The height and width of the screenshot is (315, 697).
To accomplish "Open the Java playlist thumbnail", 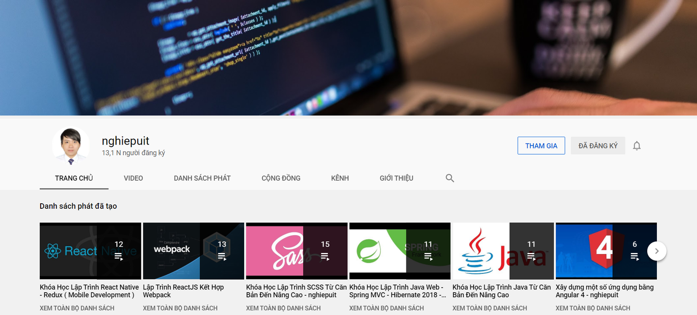I will 503,251.
